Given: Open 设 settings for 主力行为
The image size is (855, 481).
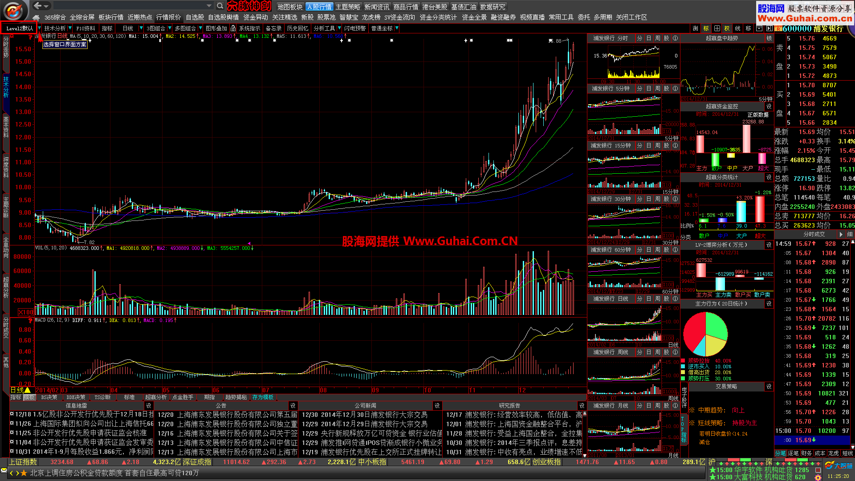Looking at the screenshot, I should coord(769,304).
